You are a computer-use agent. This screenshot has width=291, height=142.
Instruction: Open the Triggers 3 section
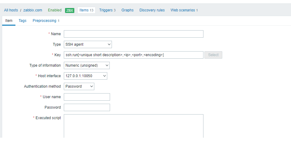coord(107,10)
